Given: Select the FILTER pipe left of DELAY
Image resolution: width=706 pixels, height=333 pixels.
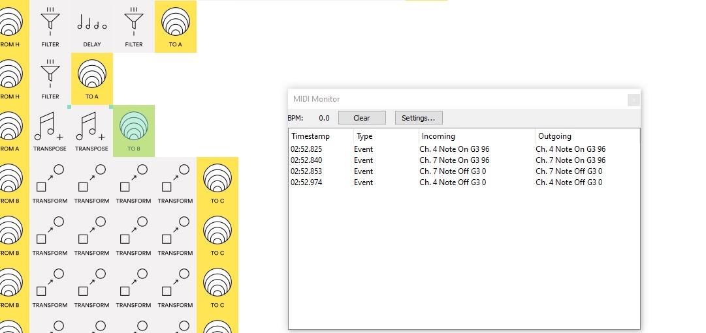Looking at the screenshot, I should click(x=50, y=27).
